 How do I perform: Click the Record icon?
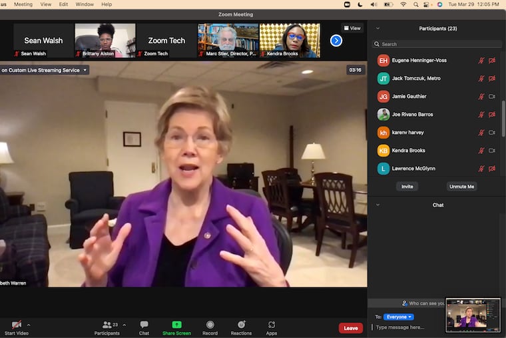click(210, 325)
